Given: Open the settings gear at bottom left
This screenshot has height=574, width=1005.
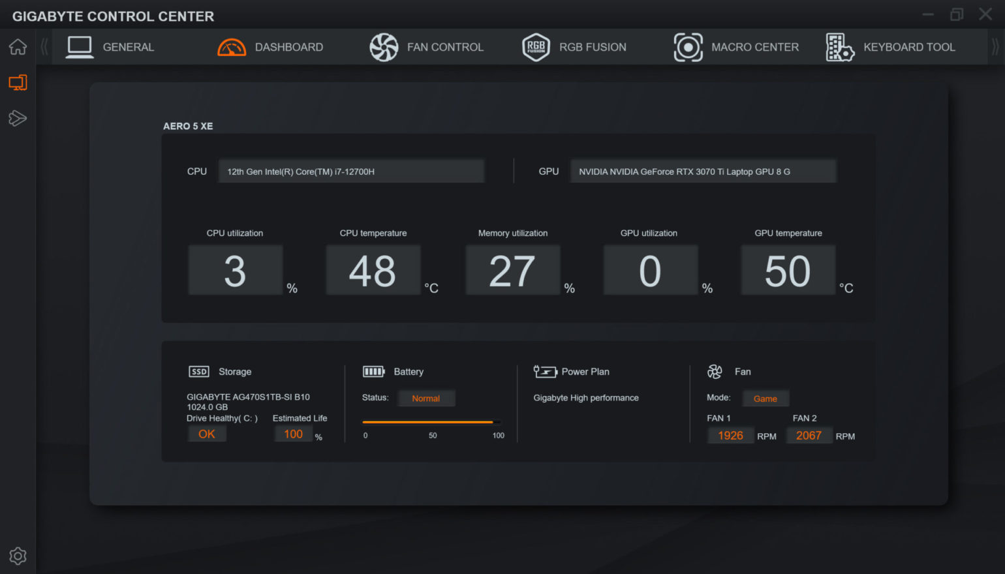Looking at the screenshot, I should click(x=18, y=556).
